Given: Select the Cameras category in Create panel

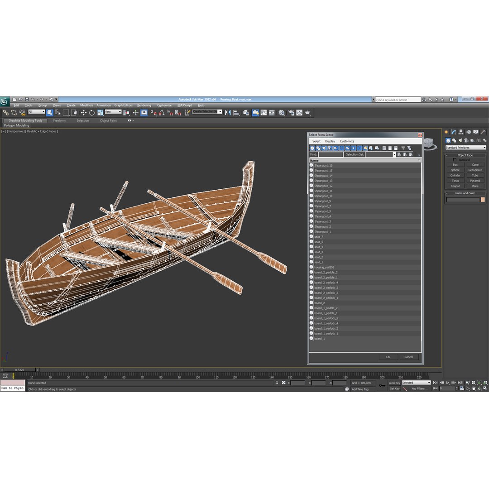Looking at the screenshot, I should point(466,140).
